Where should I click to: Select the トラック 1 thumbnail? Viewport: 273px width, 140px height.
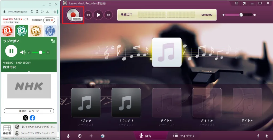click(126, 103)
